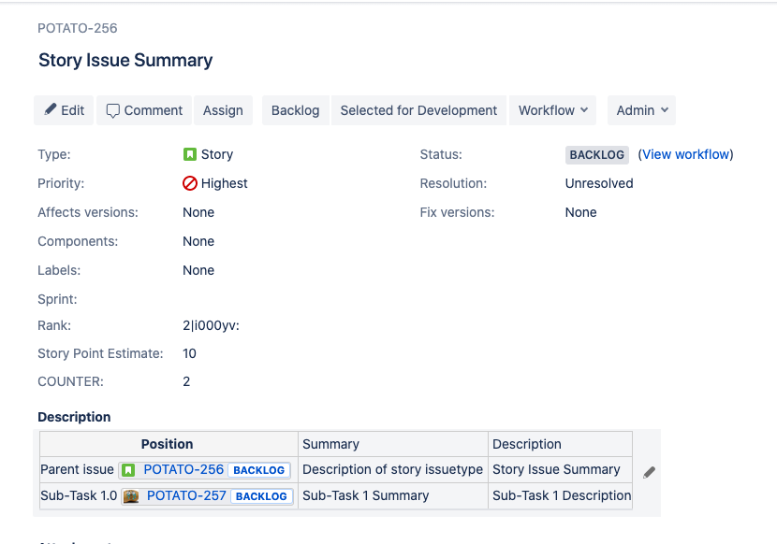Click the pencil edit icon beside Description table

coord(649,472)
